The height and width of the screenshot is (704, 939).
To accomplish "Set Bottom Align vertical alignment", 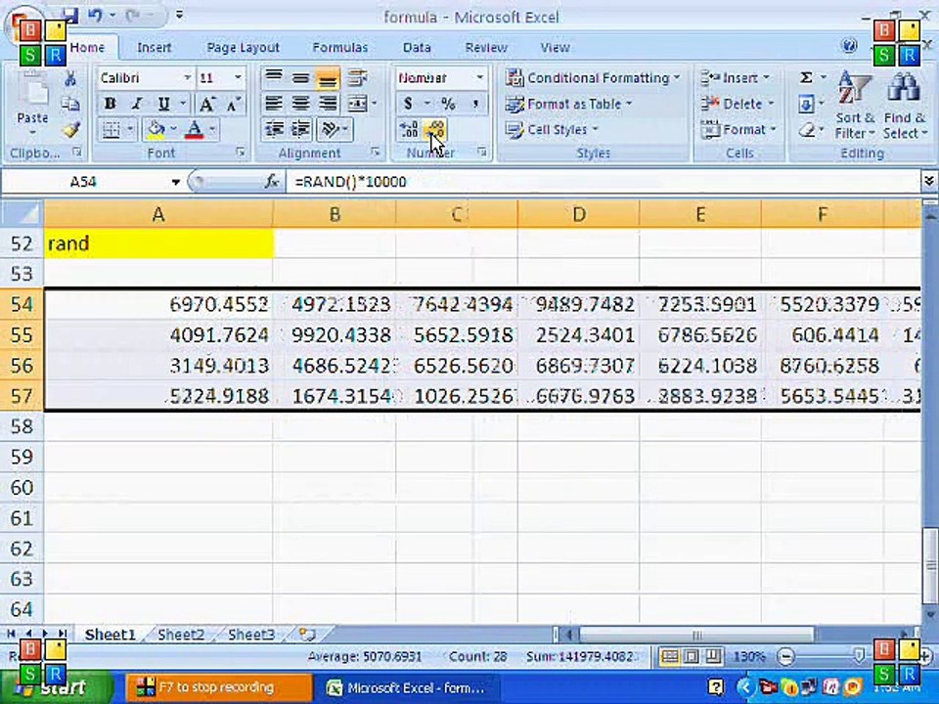I will pyautogui.click(x=328, y=78).
